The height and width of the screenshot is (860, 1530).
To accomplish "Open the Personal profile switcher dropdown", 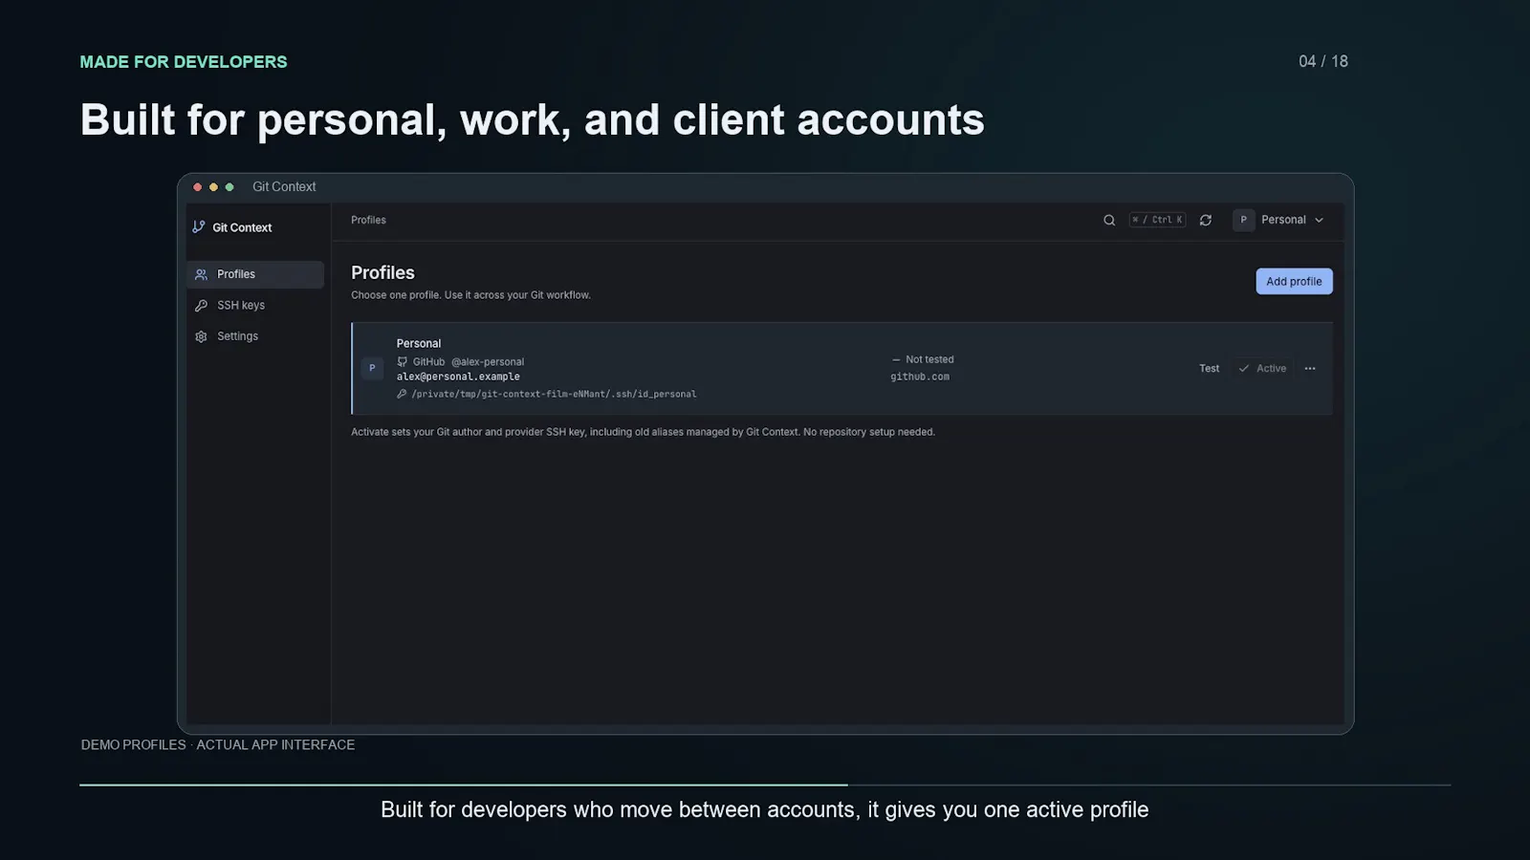I will [x=1279, y=220].
